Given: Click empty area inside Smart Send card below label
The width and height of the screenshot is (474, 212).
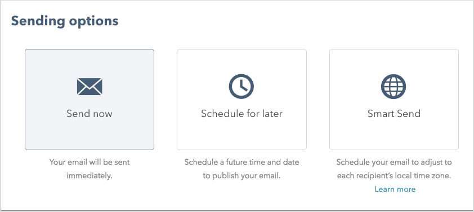Looking at the screenshot, I should tap(394, 134).
